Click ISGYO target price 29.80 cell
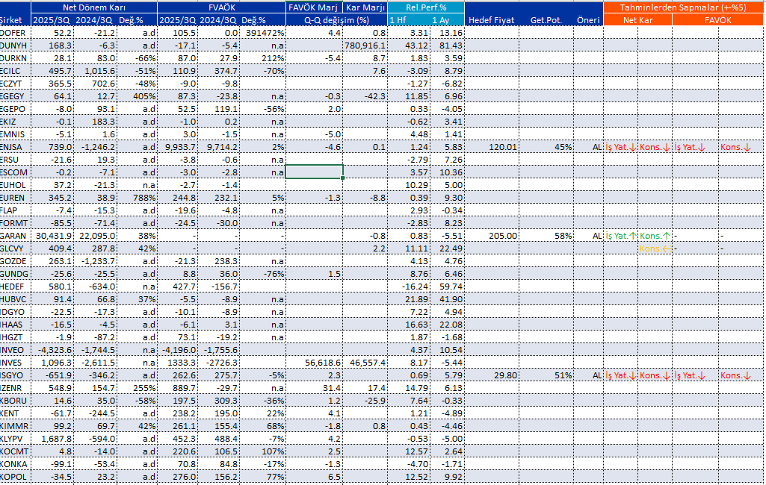The image size is (766, 485). (x=494, y=375)
